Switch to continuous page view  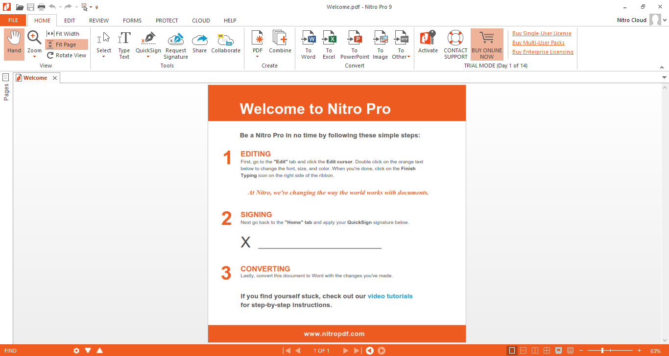tap(523, 351)
